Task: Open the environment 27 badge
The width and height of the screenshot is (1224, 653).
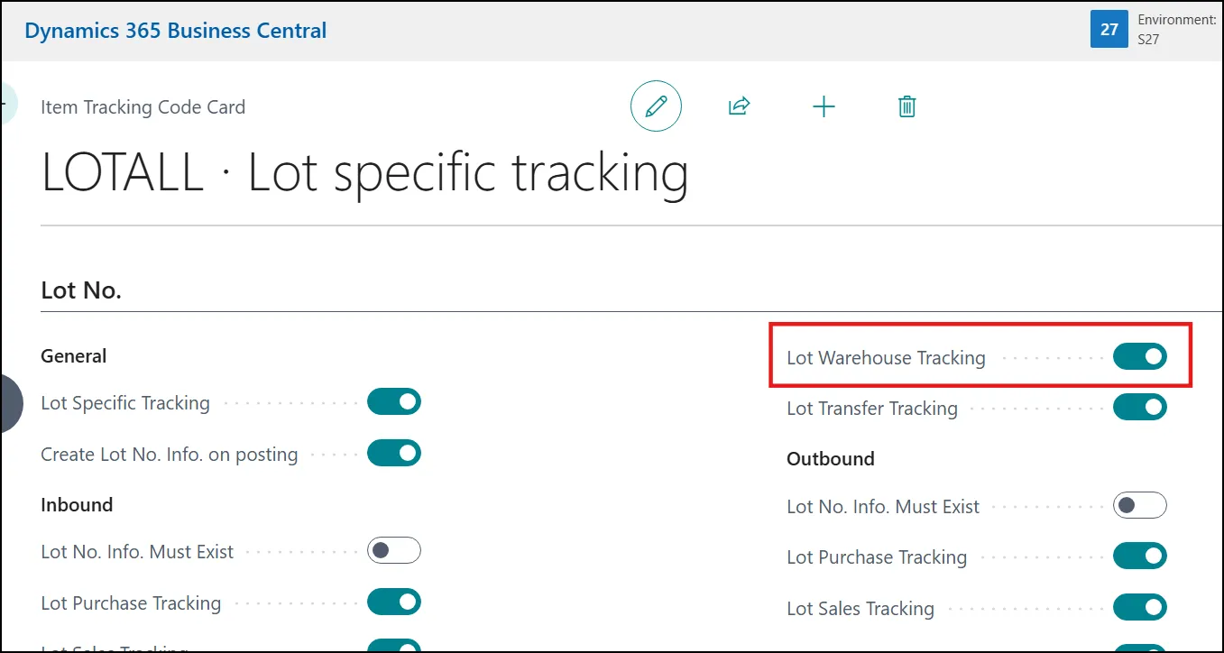Action: (1109, 29)
